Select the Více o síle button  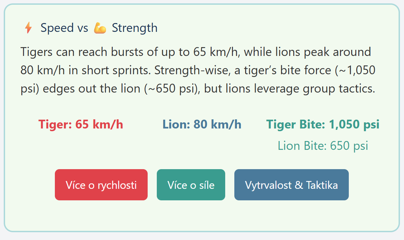coord(191,184)
